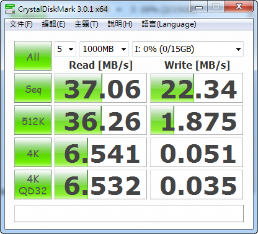This screenshot has height=234, width=258.
Task: Open the 文件(F) menu
Action: tap(21, 24)
